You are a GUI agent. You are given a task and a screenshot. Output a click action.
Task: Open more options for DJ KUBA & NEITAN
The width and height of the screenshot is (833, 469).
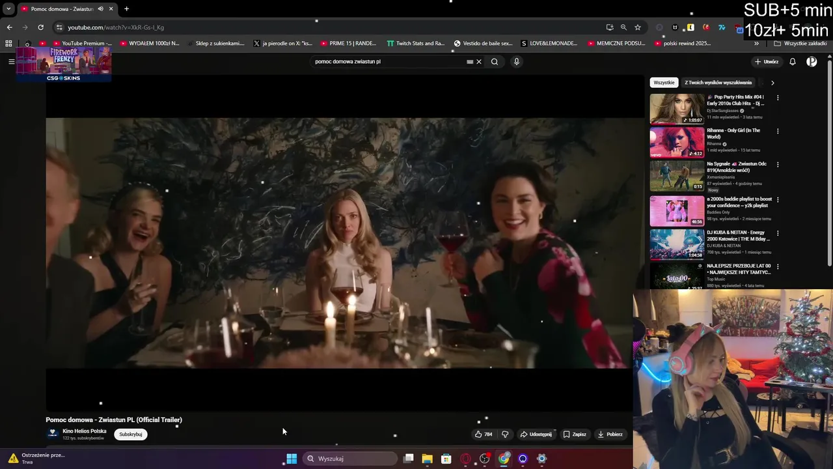pyautogui.click(x=778, y=233)
